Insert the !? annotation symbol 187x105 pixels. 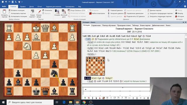click(x=115, y=98)
